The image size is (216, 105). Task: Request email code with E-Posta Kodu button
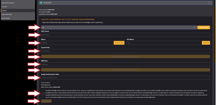pyautogui.click(x=126, y=57)
